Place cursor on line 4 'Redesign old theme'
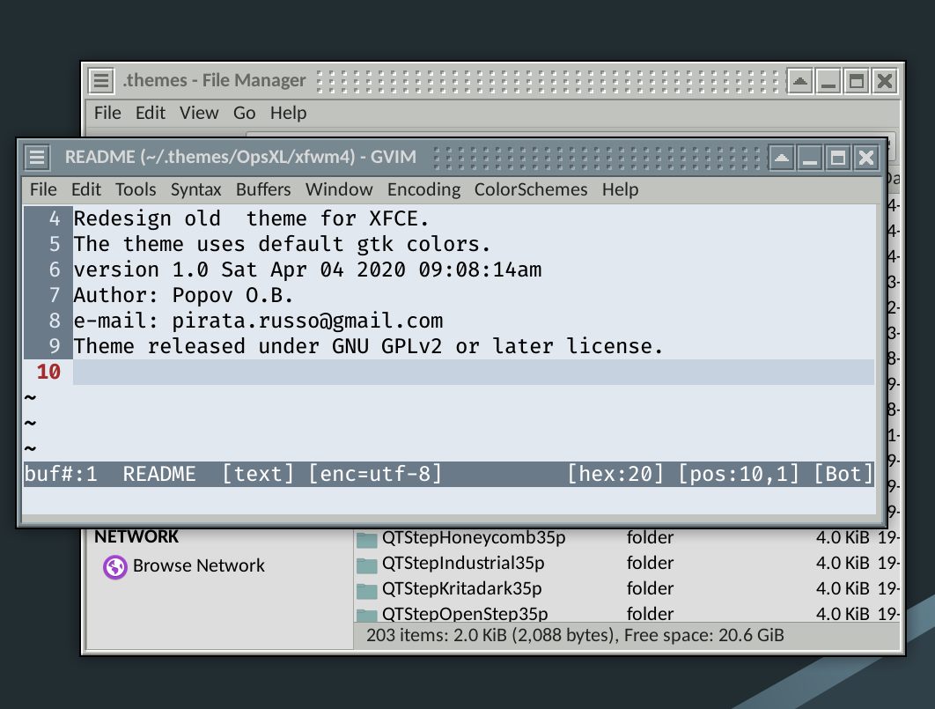Image resolution: width=935 pixels, height=709 pixels. [251, 218]
